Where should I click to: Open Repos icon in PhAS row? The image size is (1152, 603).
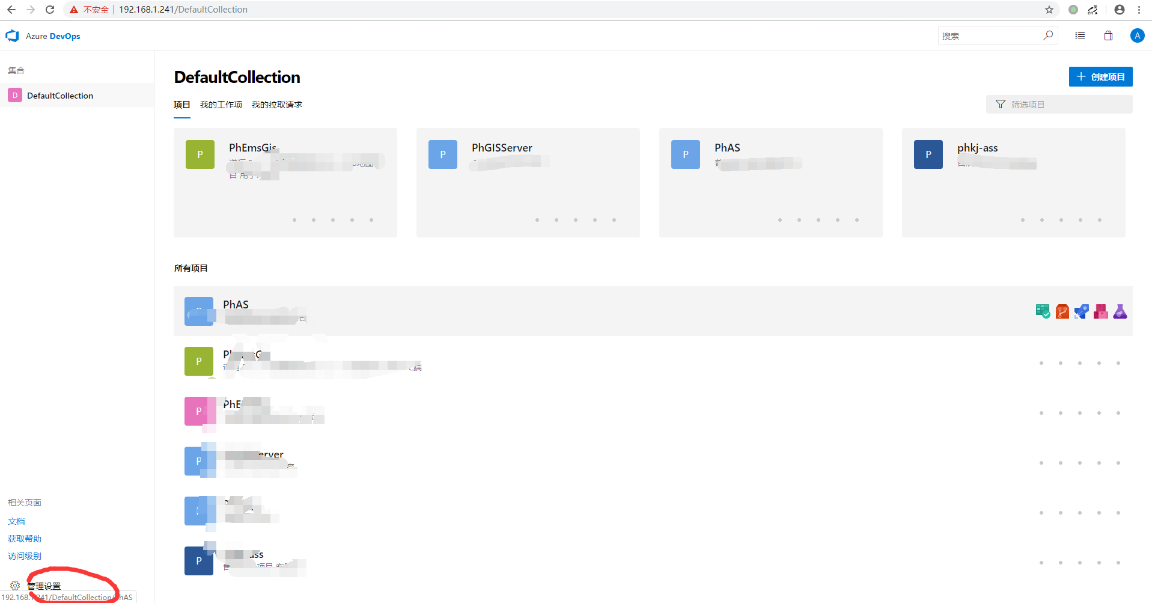click(x=1062, y=311)
